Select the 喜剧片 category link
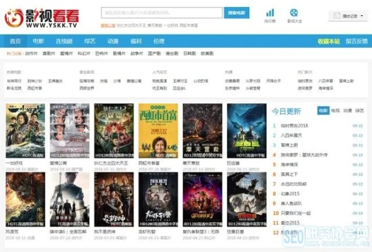Image resolution: width=372 pixels, height=252 pixels. 49,54
